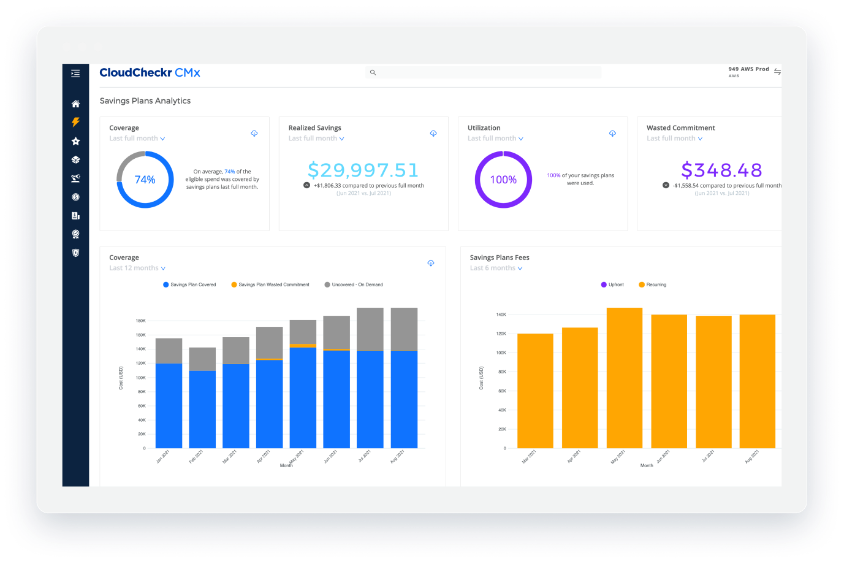Viewport: 844px width, 561px height.
Task: Click inside the top search field
Action: coord(484,72)
